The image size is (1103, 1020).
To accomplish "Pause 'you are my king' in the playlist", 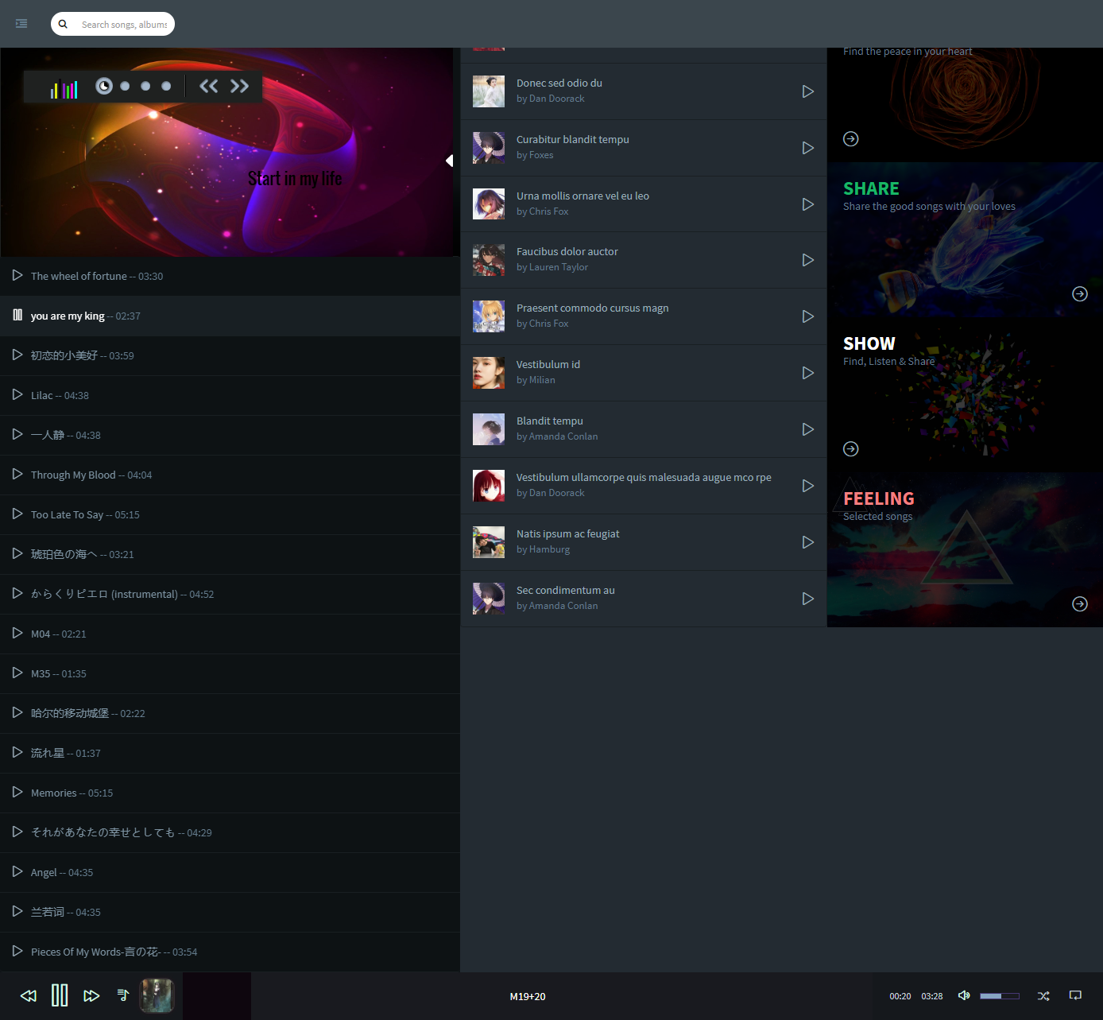I will 17,315.
